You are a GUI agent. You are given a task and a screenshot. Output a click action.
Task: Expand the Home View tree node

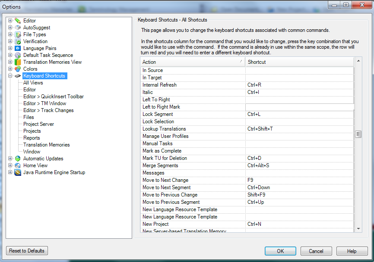click(x=10, y=165)
